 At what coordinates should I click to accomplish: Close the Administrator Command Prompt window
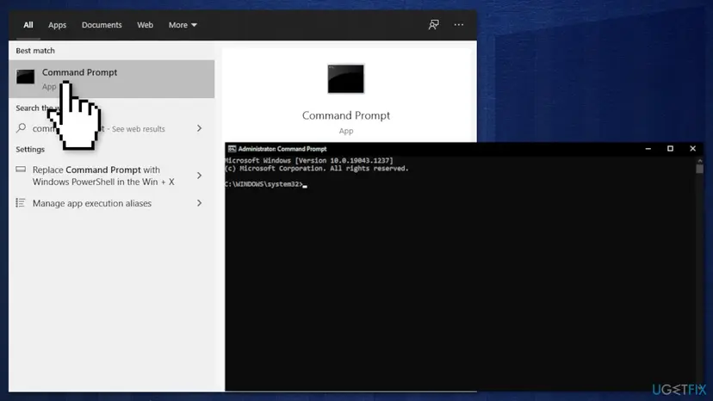tap(692, 149)
